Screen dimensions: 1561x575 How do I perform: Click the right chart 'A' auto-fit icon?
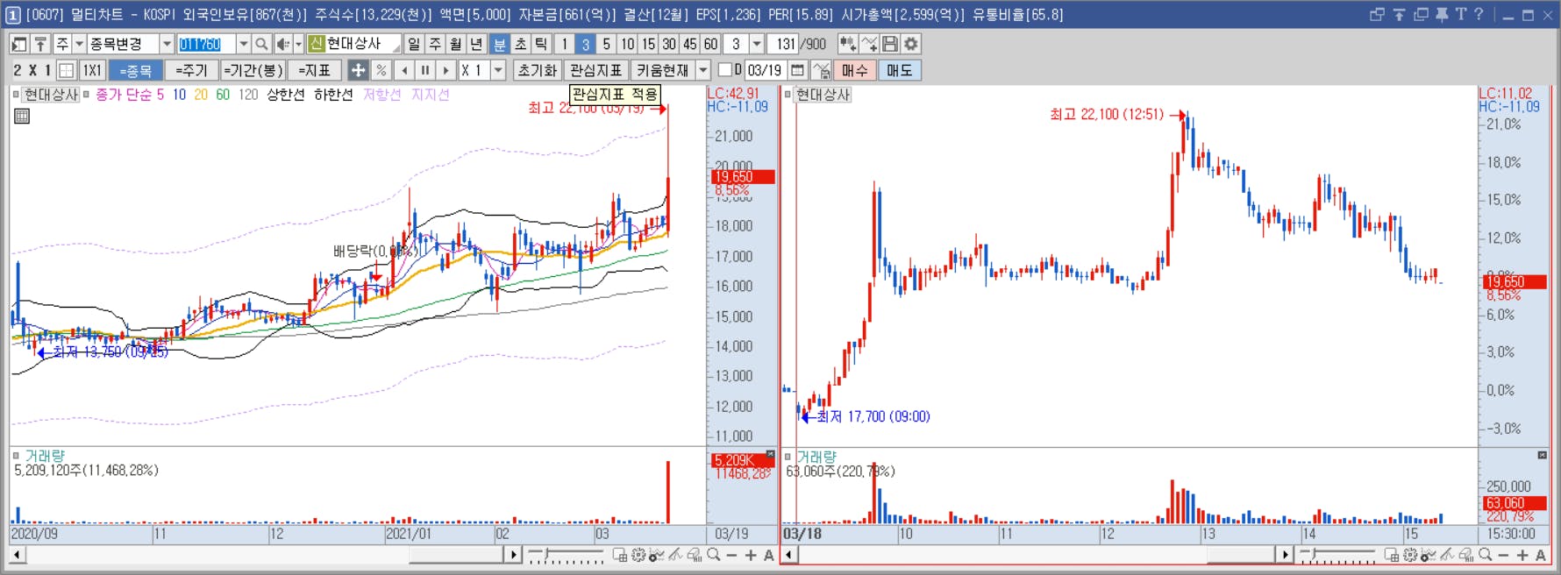point(1541,555)
